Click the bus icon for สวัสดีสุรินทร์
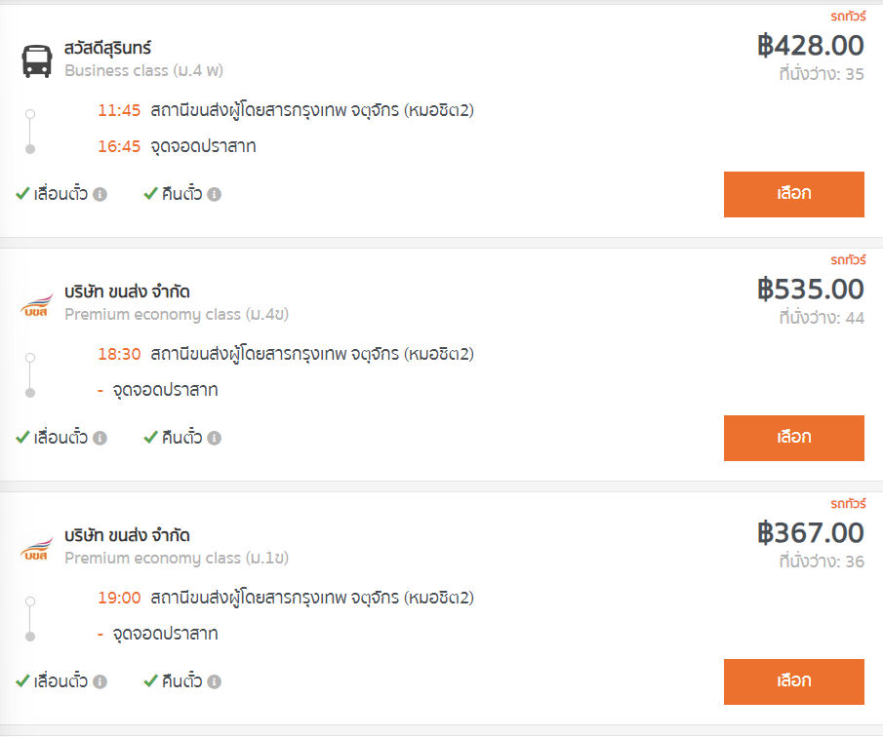Screen dimensions: 883x737 [37, 59]
